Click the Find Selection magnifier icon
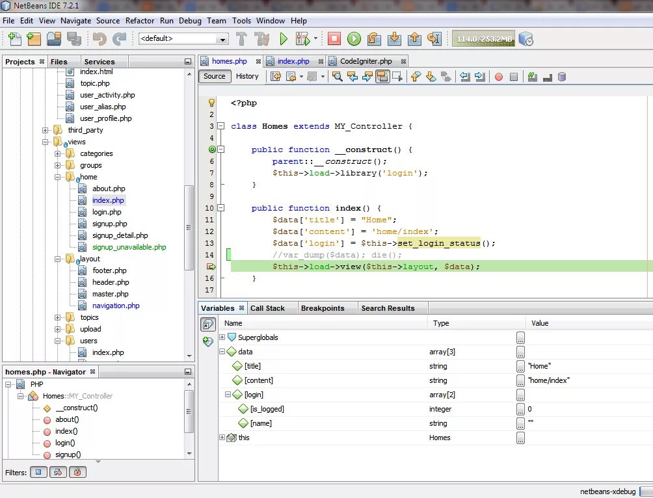The height and width of the screenshot is (498, 653). [337, 77]
